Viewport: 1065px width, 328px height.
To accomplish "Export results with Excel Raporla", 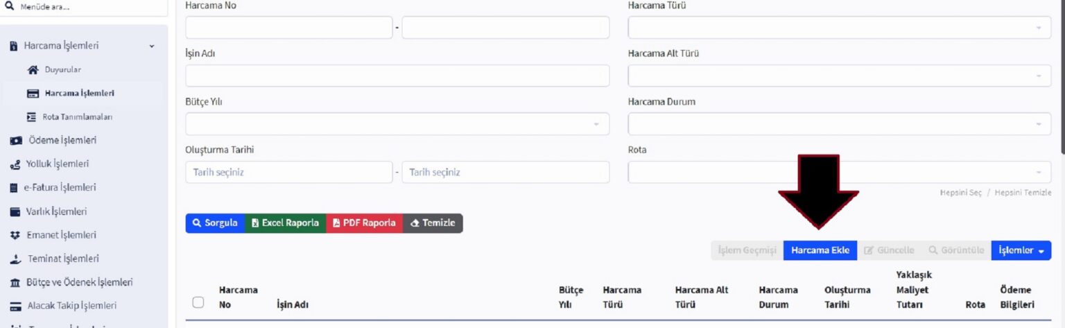I will 285,223.
